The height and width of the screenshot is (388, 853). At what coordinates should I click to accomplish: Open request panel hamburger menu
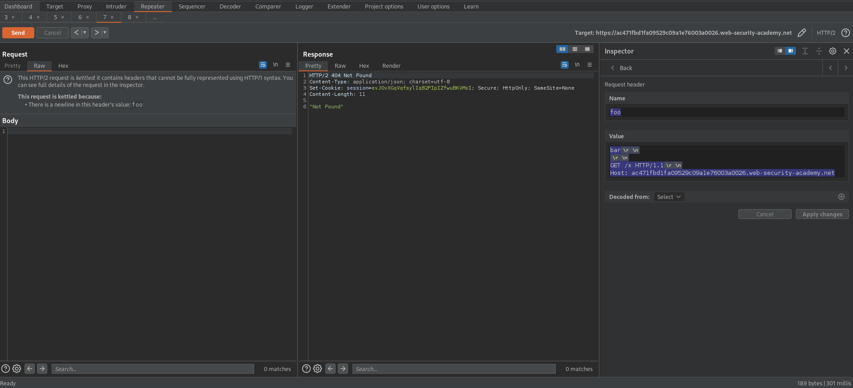coord(288,65)
